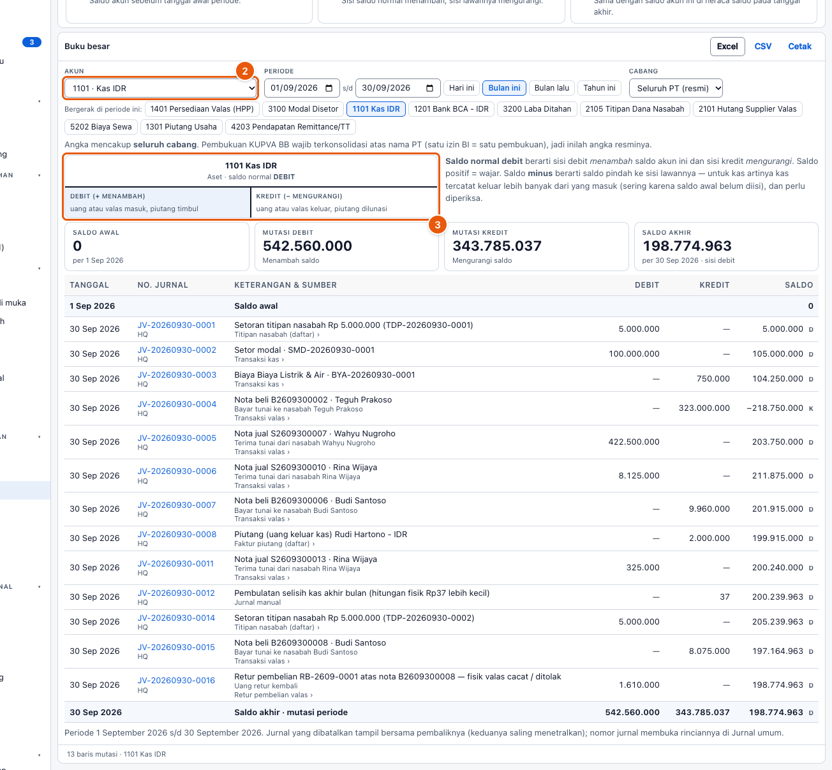Select the Bulan ini period button
Viewport: 832px width, 770px height.
[x=504, y=88]
